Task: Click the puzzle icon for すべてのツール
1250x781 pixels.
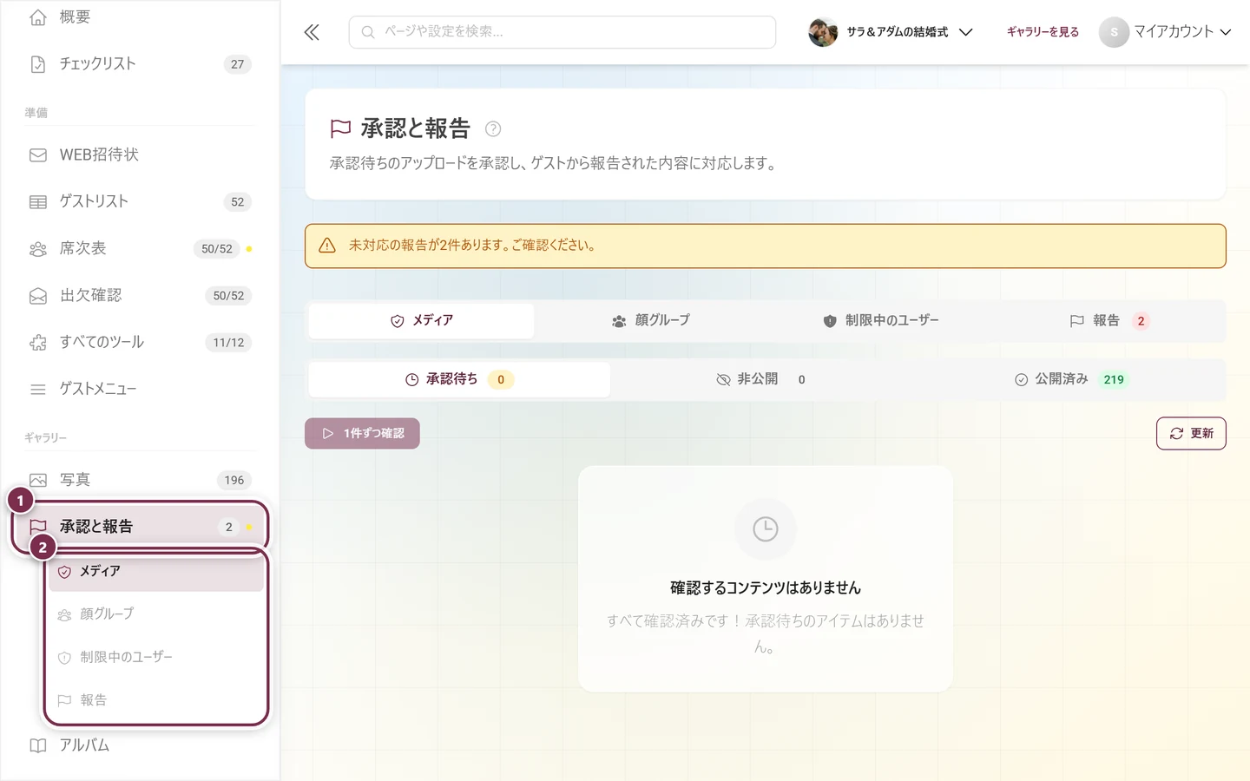Action: point(38,343)
